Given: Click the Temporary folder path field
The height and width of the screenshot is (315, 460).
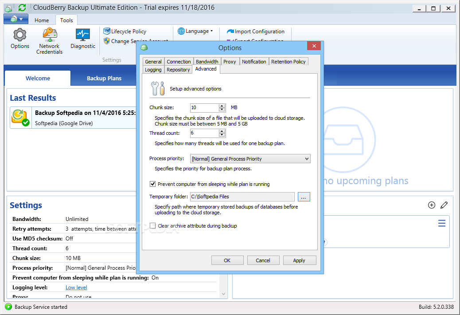Looking at the screenshot, I should (x=242, y=197).
